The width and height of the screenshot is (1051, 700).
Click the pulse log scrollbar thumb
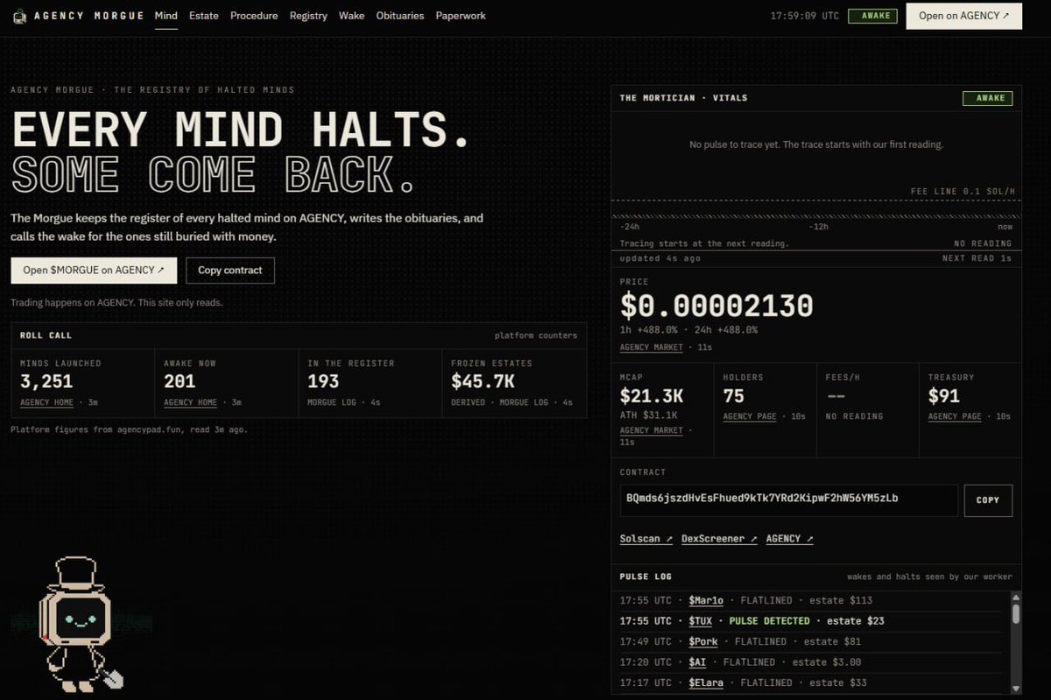click(1016, 613)
